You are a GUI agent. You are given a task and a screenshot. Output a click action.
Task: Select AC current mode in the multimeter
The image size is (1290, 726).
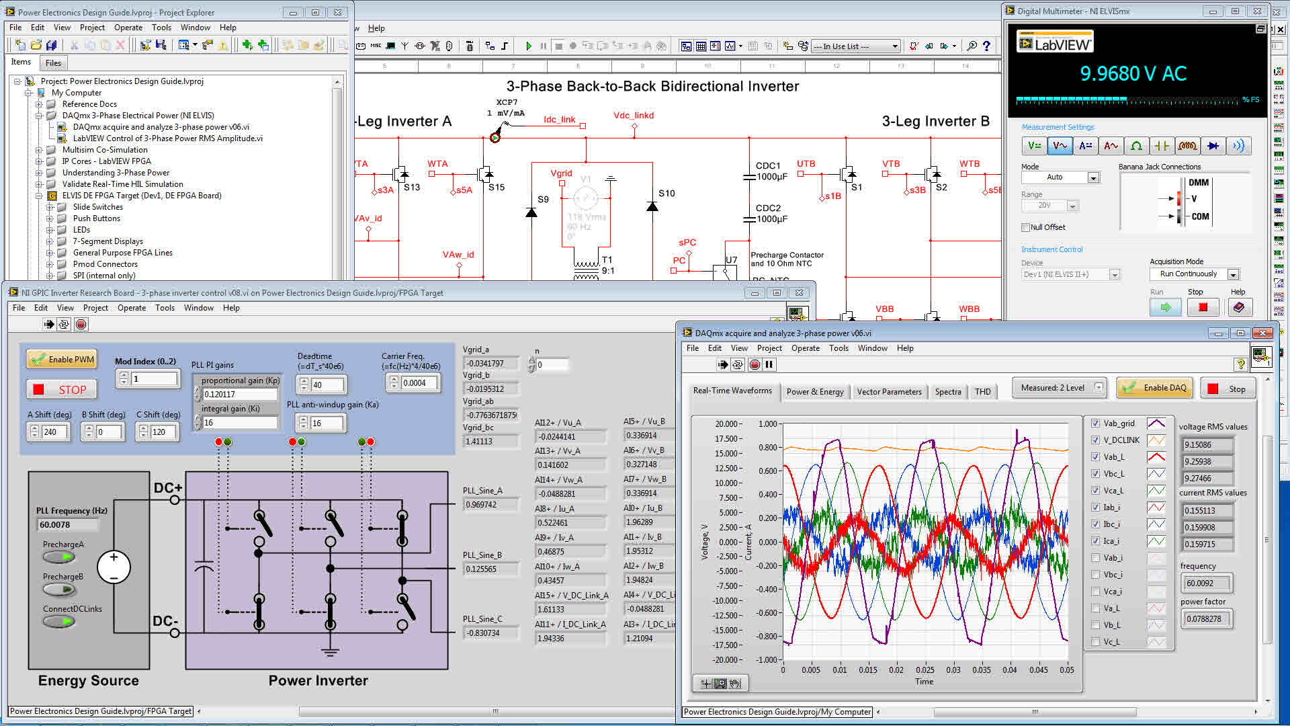point(1111,146)
